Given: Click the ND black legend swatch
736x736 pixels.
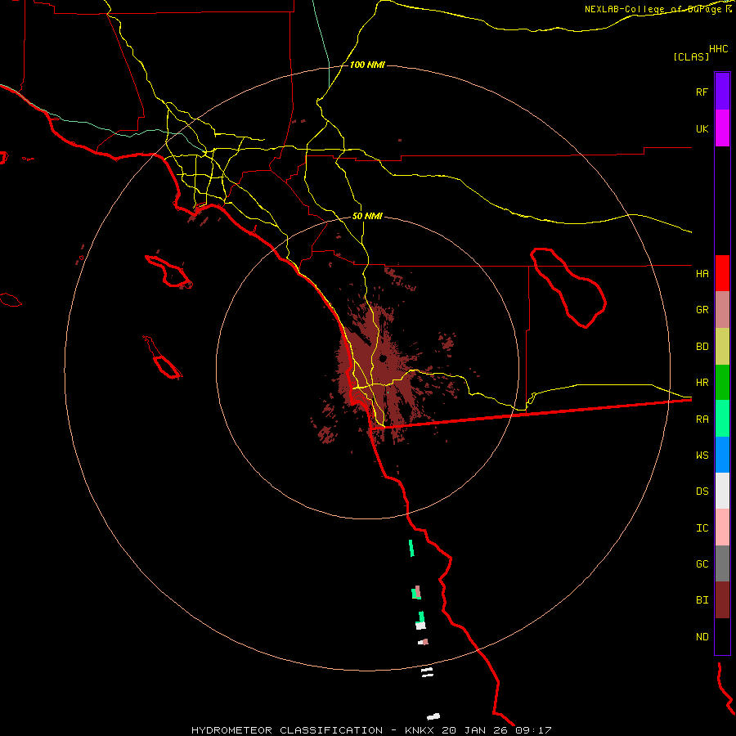Looking at the screenshot, I should coord(722,636).
